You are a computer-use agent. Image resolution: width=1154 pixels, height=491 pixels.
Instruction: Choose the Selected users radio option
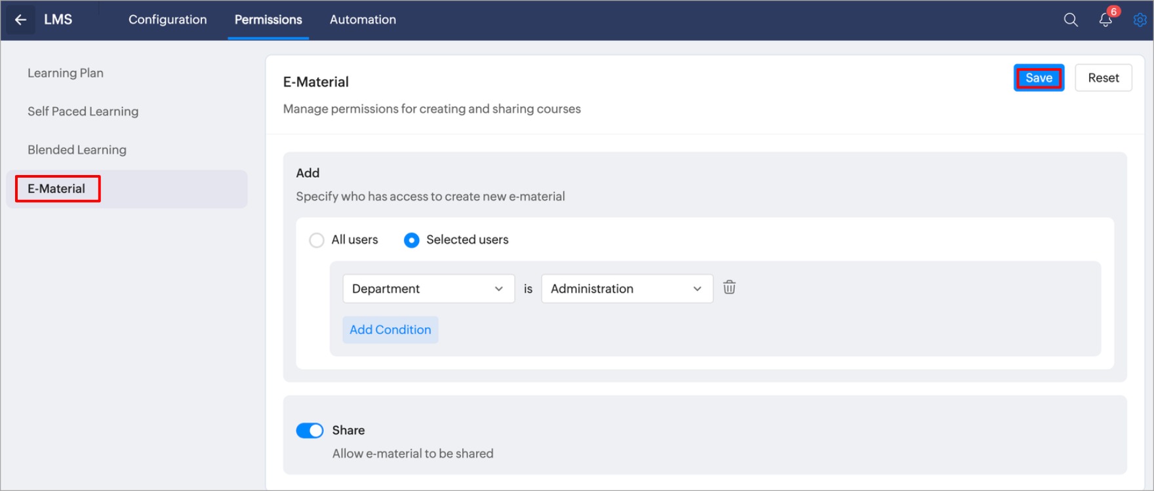point(412,241)
